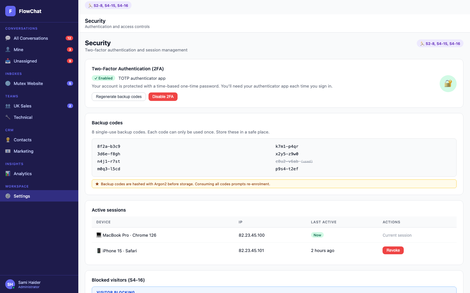This screenshot has height=293, width=470.
Task: Go to Marketing page
Action: pos(39,151)
